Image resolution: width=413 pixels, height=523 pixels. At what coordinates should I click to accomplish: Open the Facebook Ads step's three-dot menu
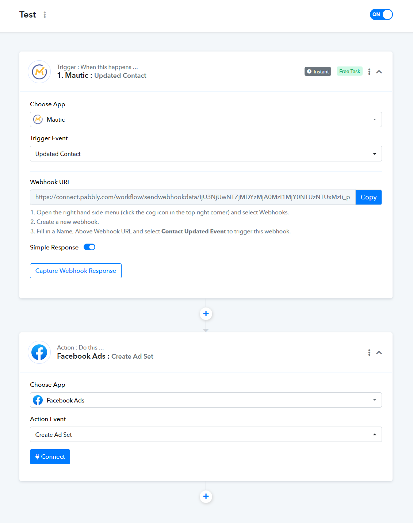(x=369, y=352)
